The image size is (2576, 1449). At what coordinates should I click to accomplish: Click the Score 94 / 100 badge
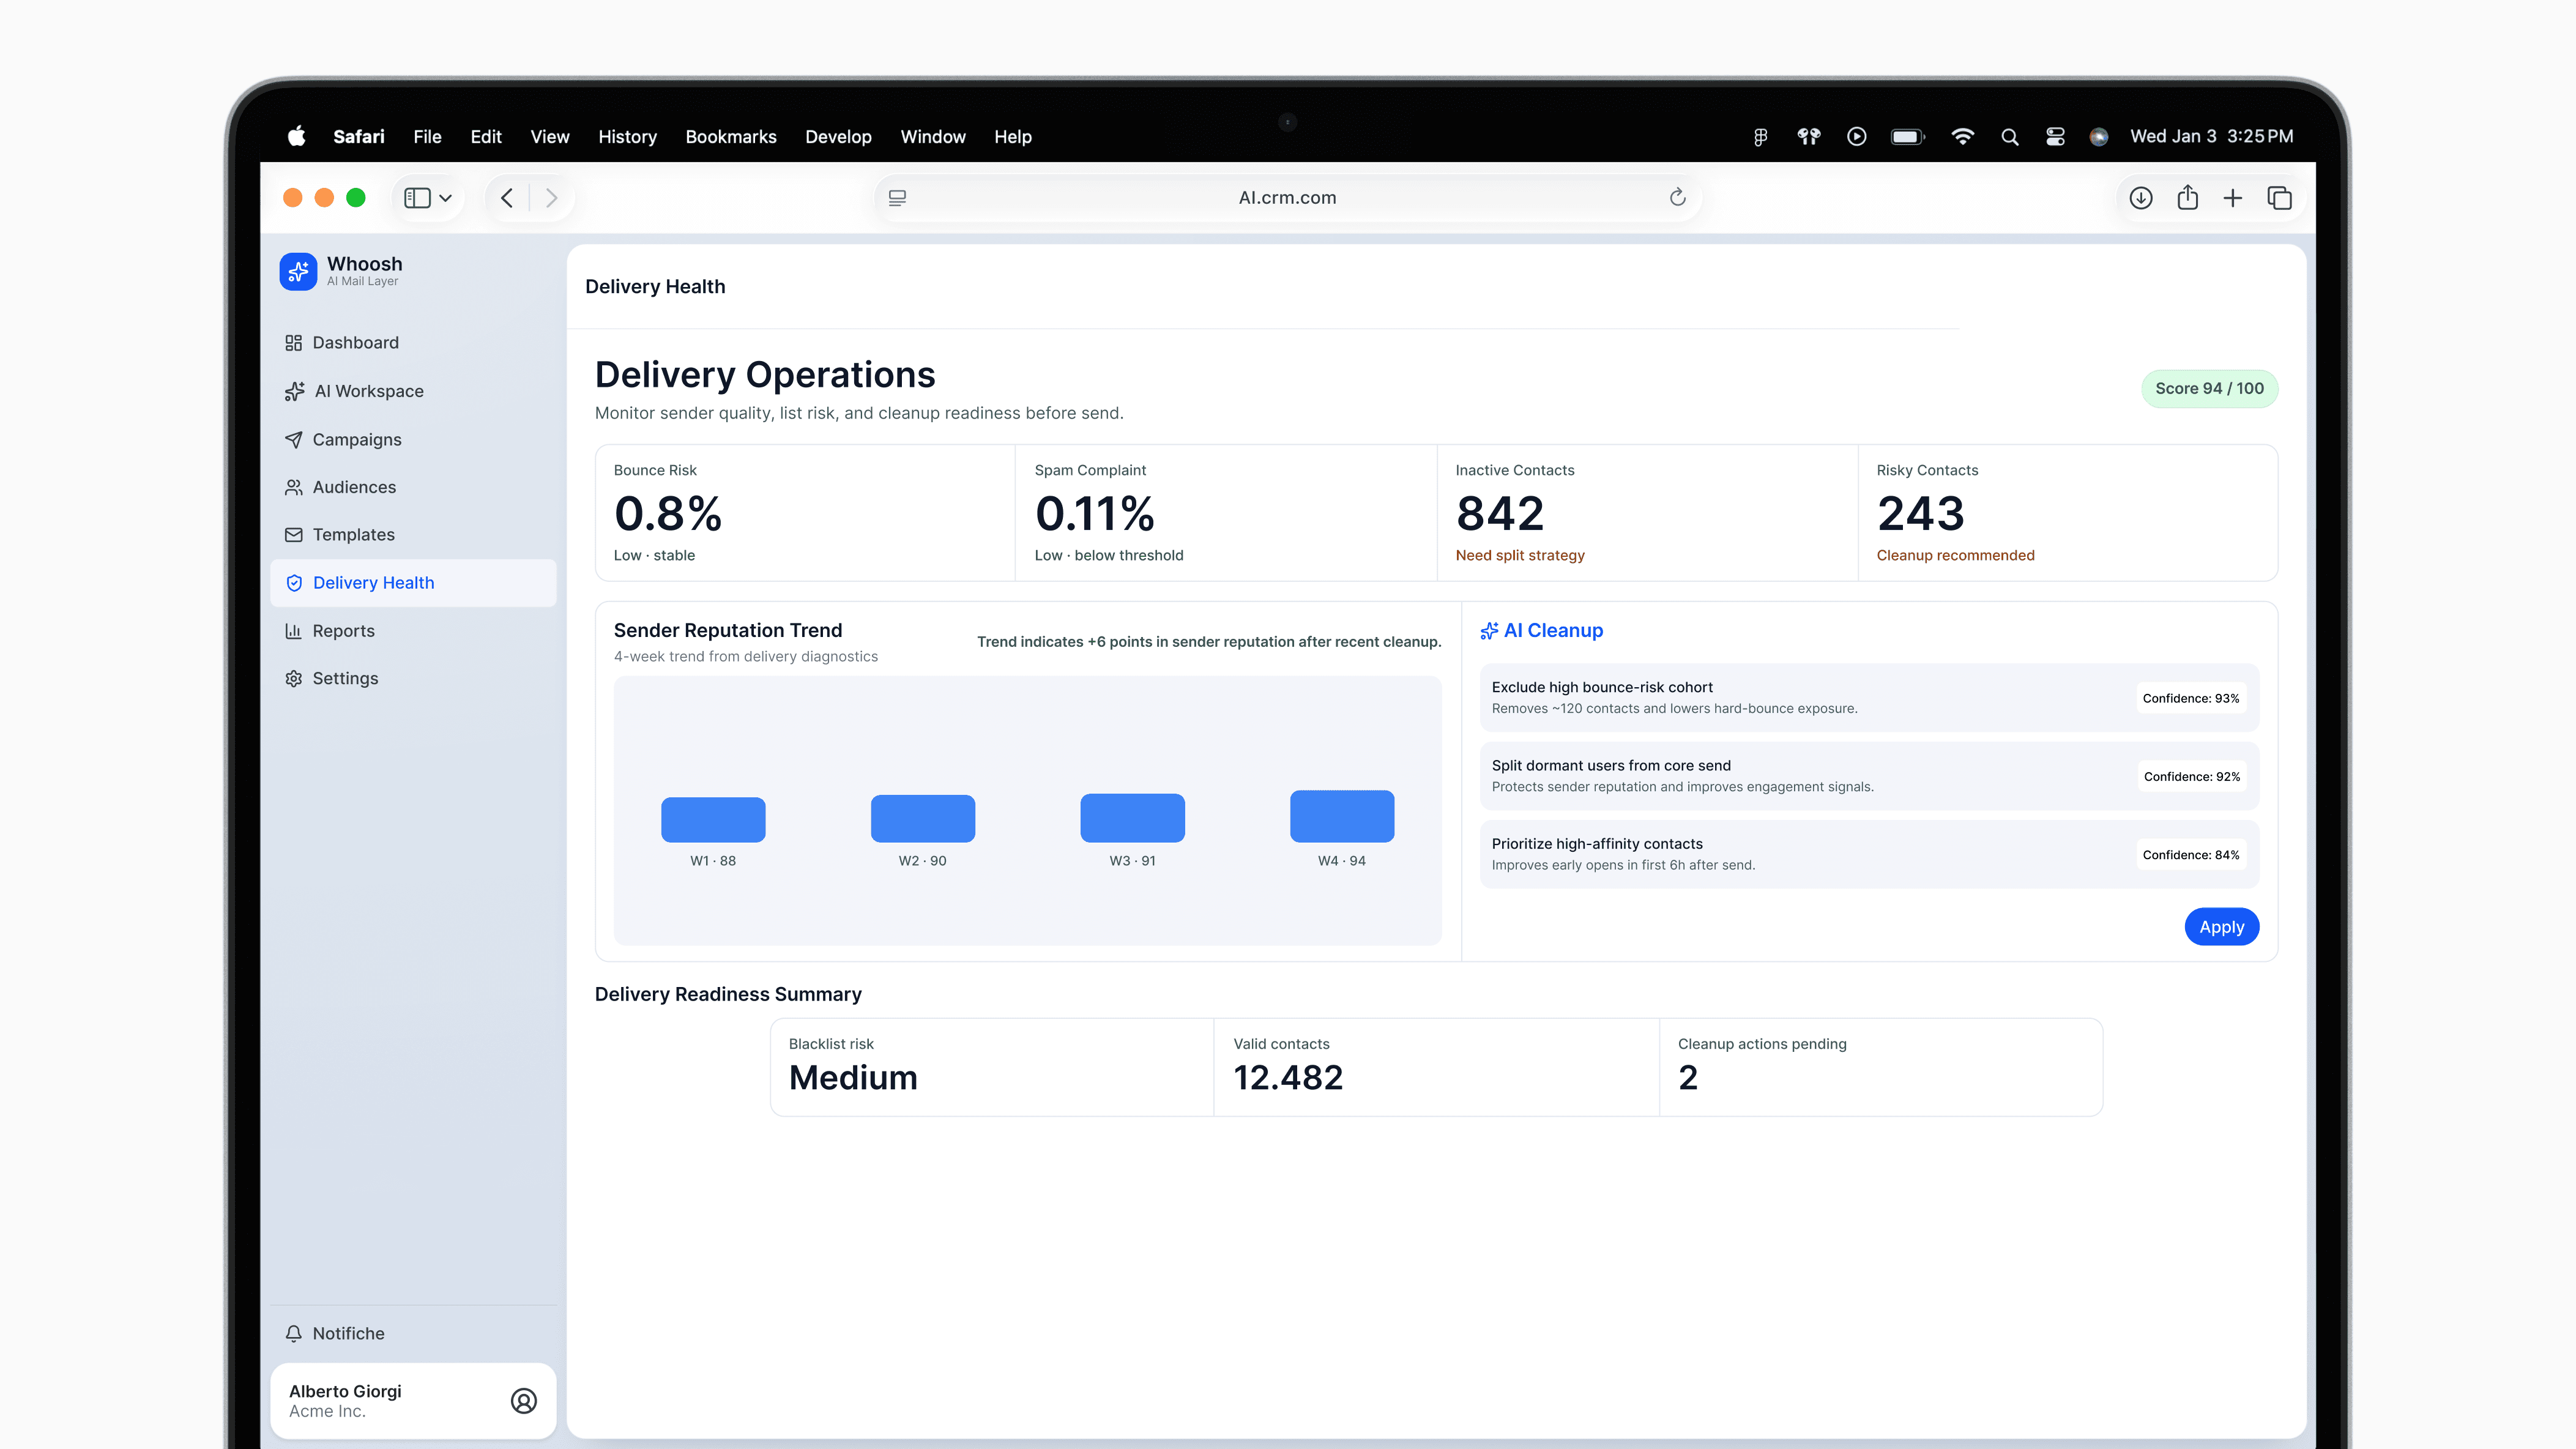(2210, 388)
